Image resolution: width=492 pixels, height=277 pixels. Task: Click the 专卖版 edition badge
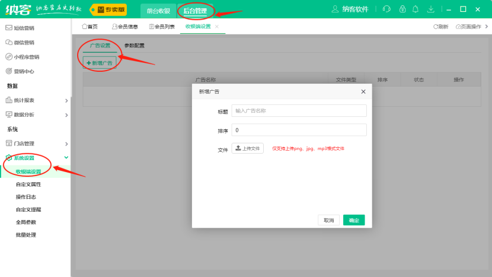click(x=108, y=9)
